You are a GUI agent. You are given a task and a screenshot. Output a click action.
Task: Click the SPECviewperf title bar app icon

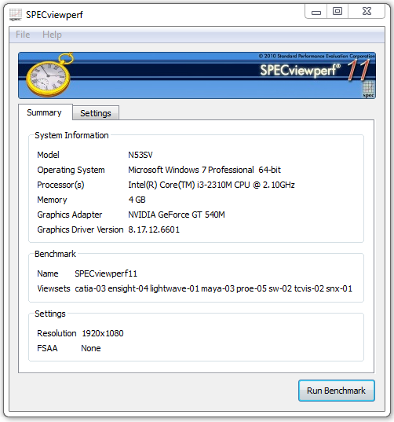coord(16,14)
